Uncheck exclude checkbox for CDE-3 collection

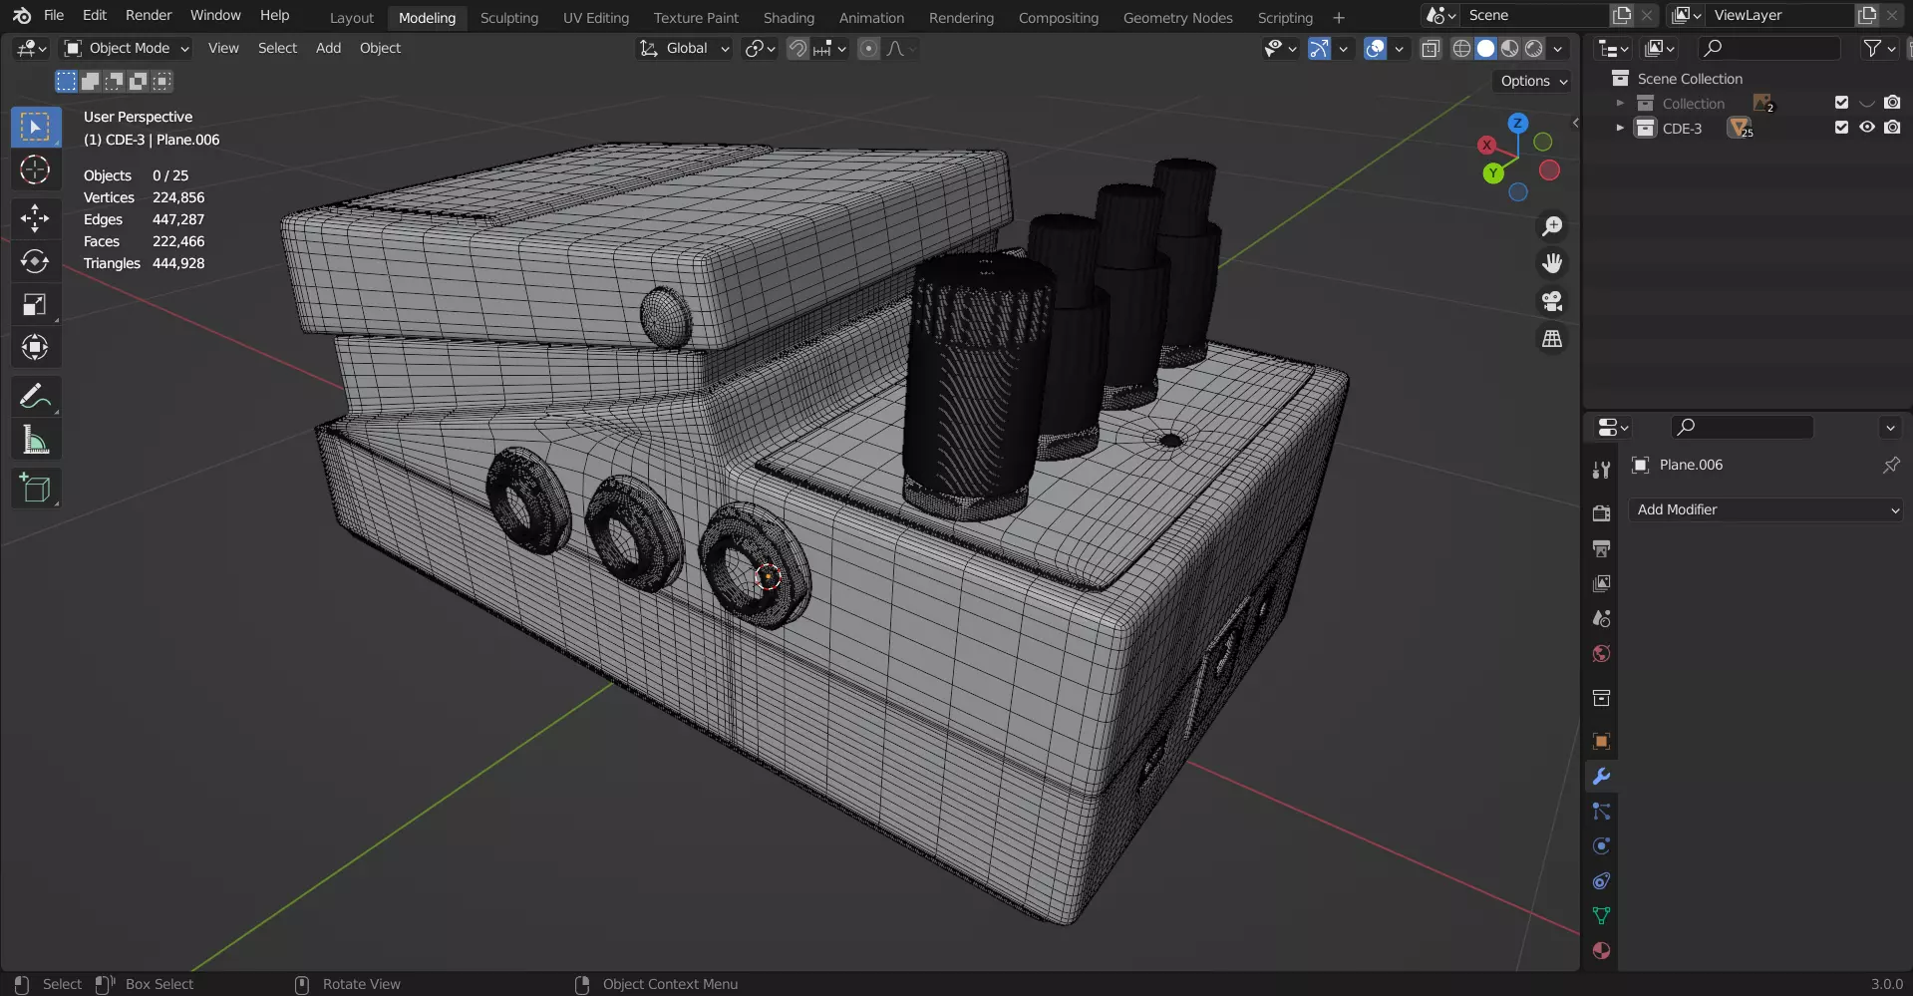(x=1841, y=128)
